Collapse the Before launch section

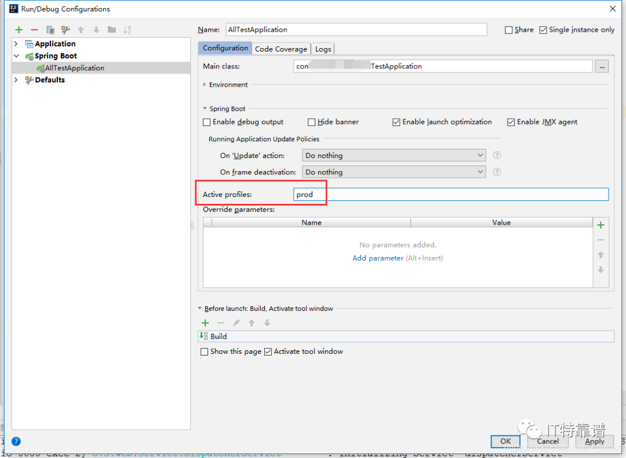tap(199, 309)
